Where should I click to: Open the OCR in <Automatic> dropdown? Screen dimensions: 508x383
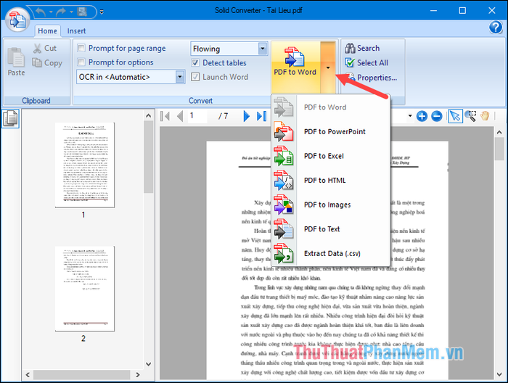(180, 77)
